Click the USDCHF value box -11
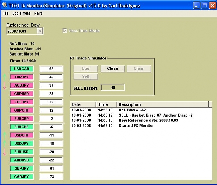The height and width of the screenshot is (185, 217). [51, 135]
